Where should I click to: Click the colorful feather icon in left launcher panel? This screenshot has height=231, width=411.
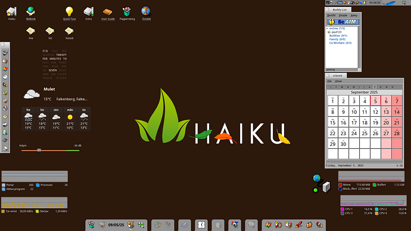5,69
